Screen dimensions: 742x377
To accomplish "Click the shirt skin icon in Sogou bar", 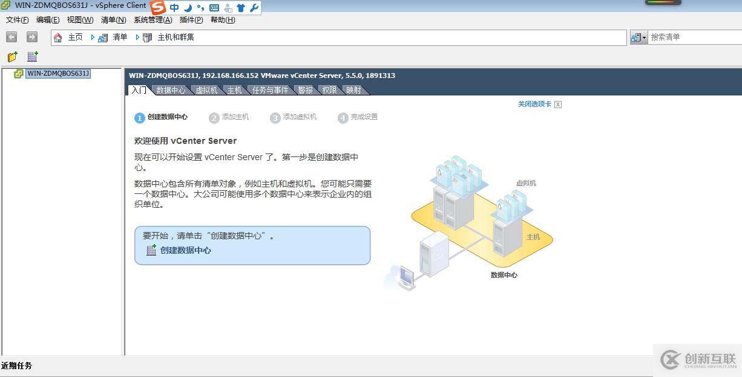I will tap(241, 8).
